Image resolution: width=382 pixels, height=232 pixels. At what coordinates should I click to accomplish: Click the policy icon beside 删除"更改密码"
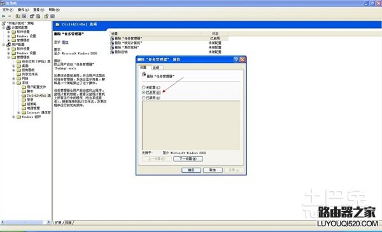click(112, 47)
